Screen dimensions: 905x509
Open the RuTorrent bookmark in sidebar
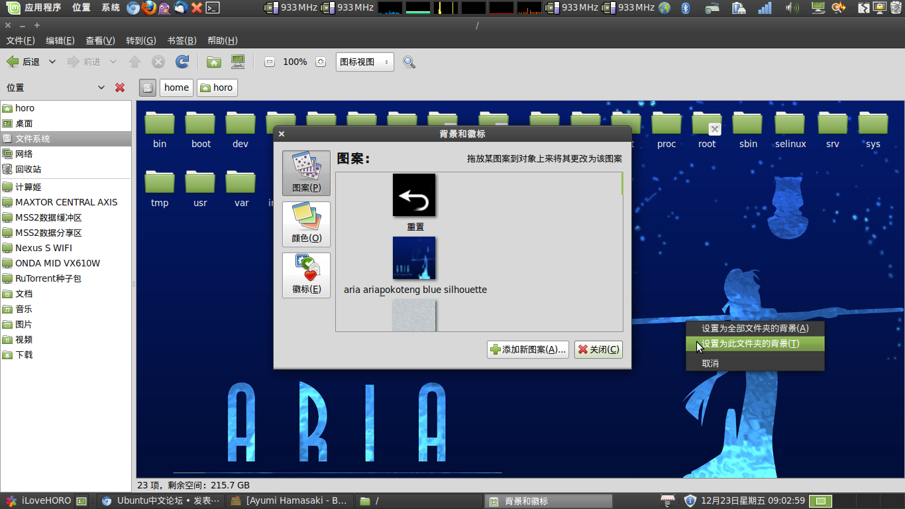[x=66, y=278]
